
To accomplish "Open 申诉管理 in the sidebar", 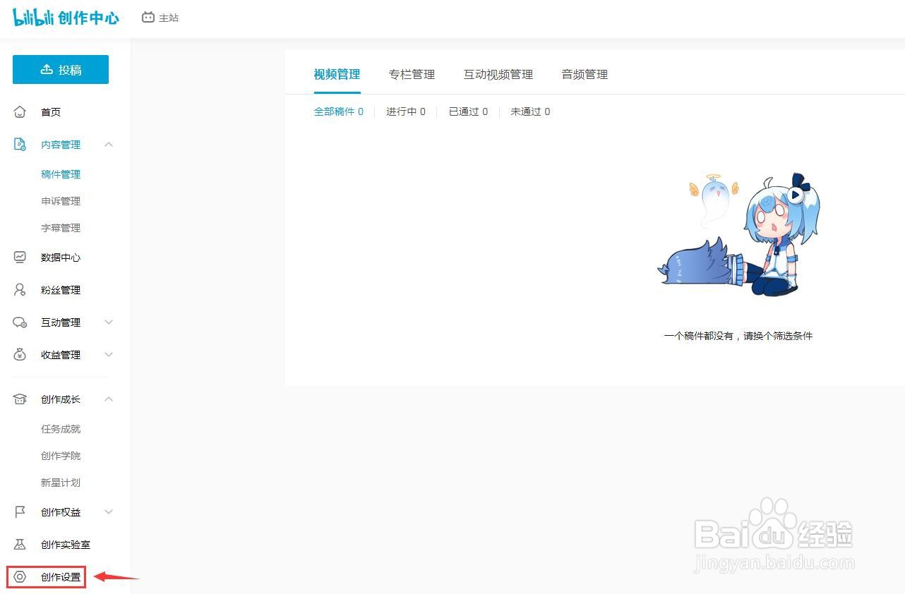I will [x=61, y=201].
